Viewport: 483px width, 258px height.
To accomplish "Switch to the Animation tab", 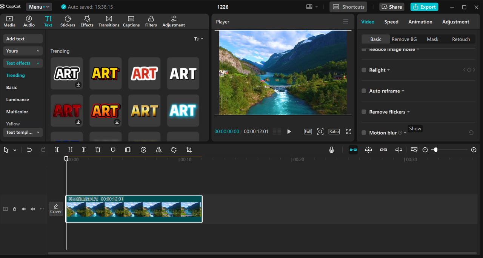I will [420, 22].
